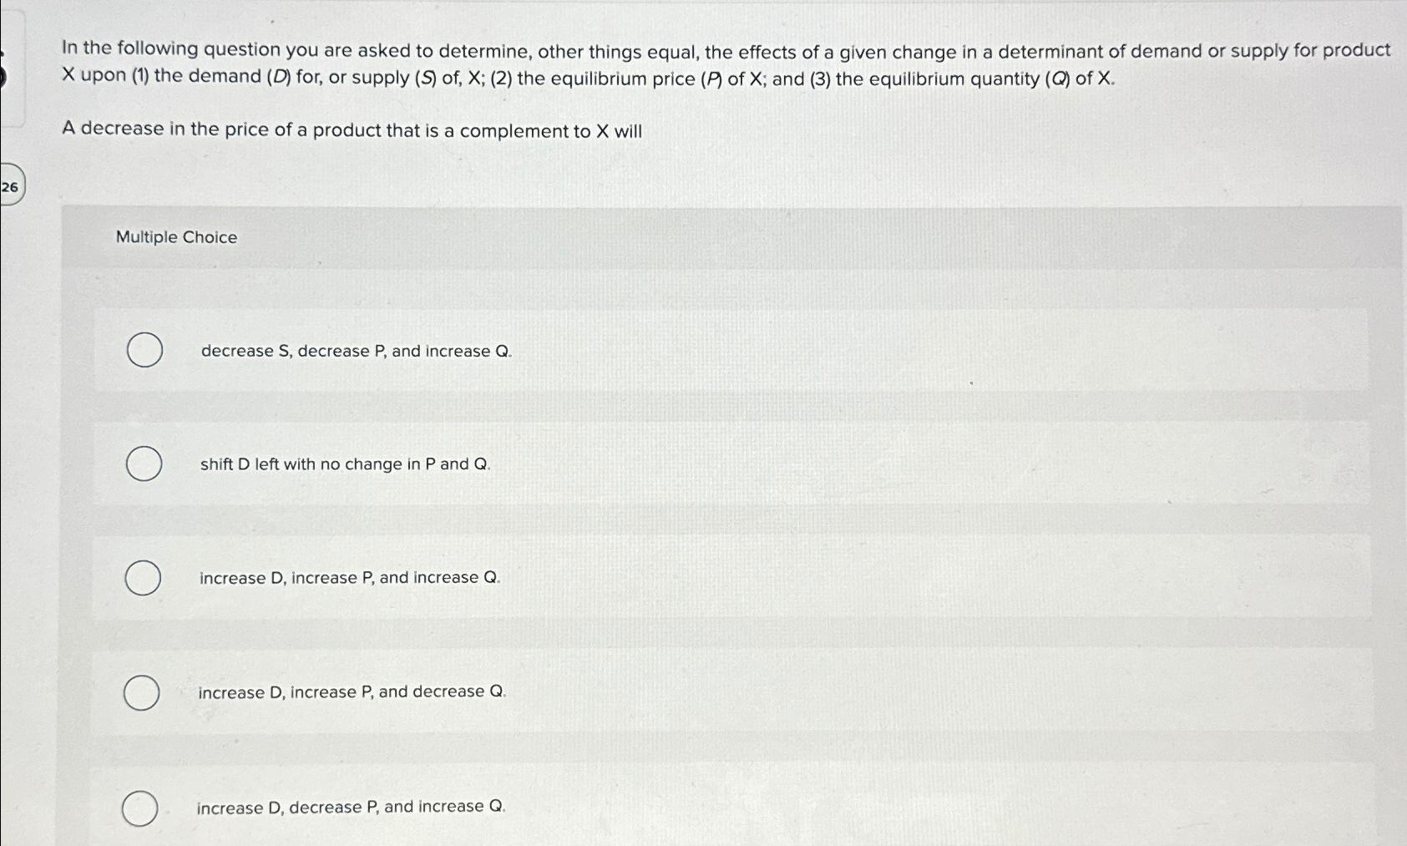The image size is (1407, 846).
Task: Select radio button for "increase D, decrease P, and increase Q"
Action: [140, 808]
